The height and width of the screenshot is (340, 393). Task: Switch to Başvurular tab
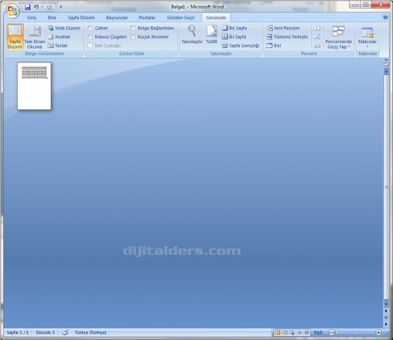pyautogui.click(x=117, y=18)
